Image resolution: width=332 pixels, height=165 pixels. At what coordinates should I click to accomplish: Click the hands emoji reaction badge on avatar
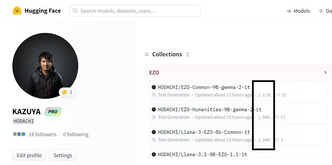(x=67, y=92)
